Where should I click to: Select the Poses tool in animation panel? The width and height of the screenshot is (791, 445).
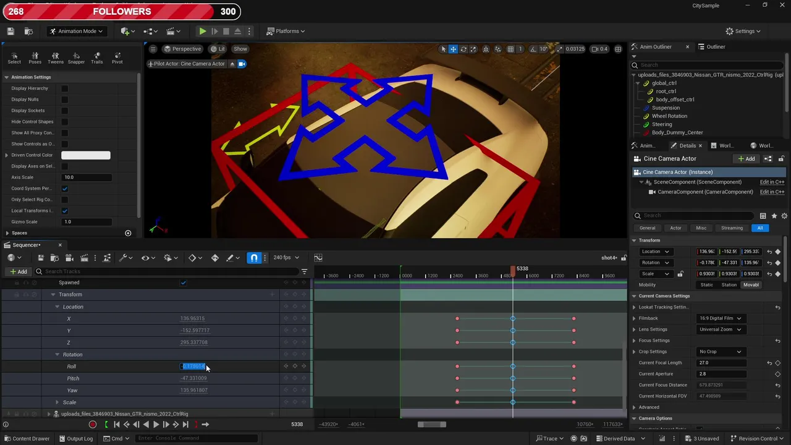point(35,58)
